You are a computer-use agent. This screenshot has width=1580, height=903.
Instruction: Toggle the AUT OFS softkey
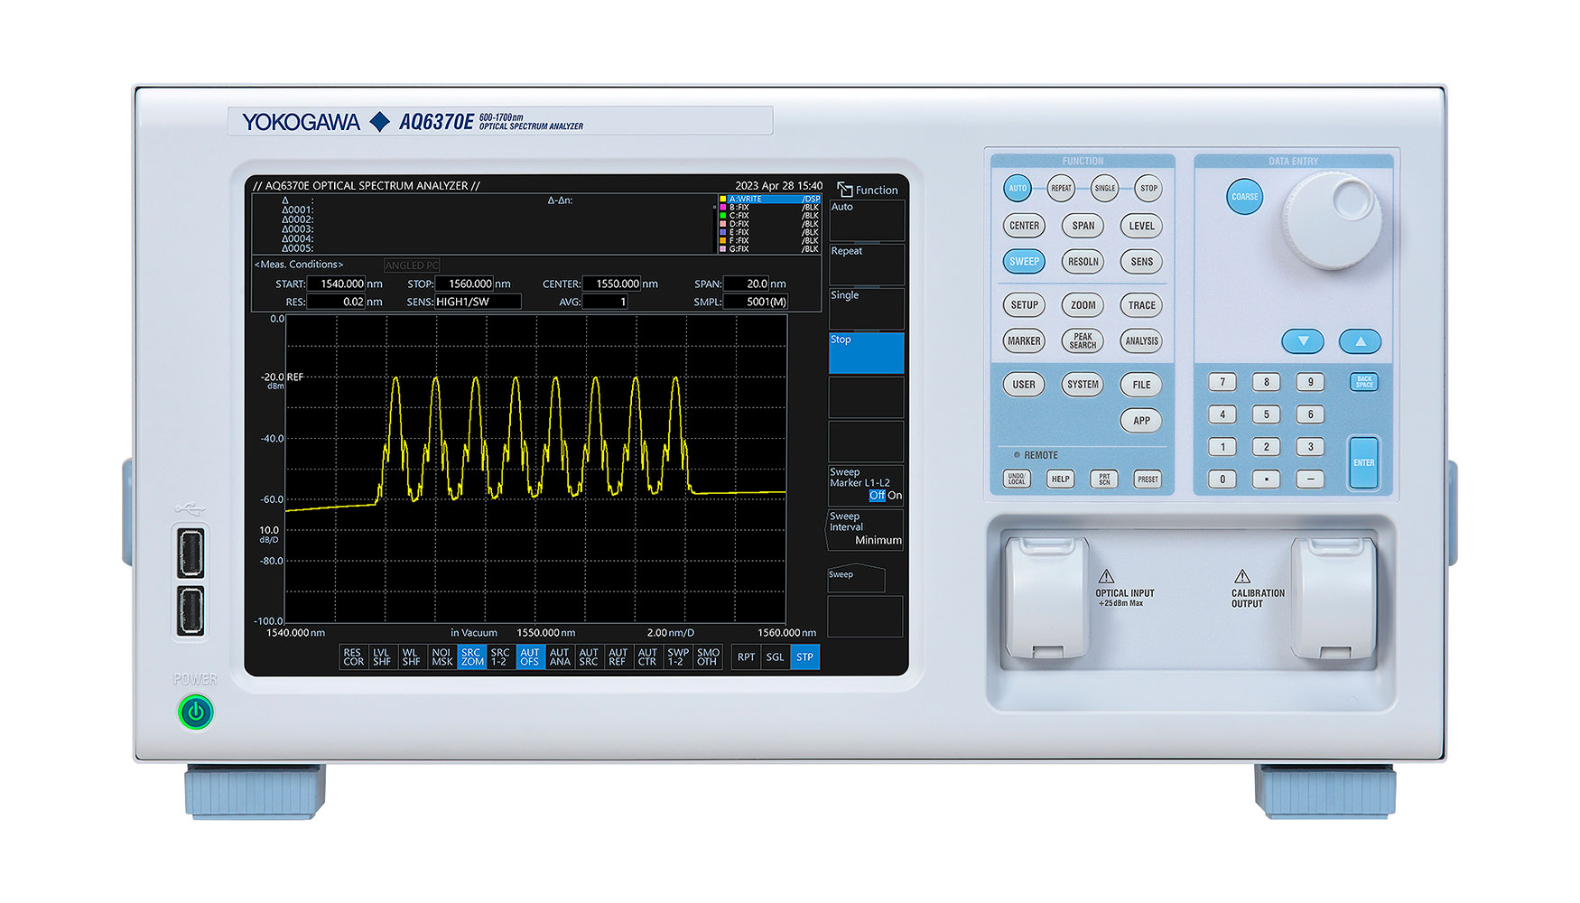[529, 657]
